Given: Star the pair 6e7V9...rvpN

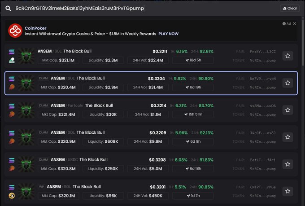Looking at the screenshot, I should (288, 83).
